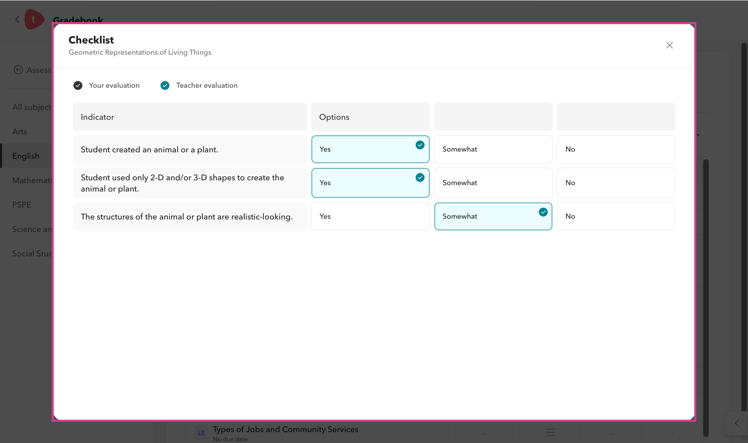The image size is (748, 443).
Task: Click 'Student created an animal or a plant.' text
Action: tap(149, 150)
